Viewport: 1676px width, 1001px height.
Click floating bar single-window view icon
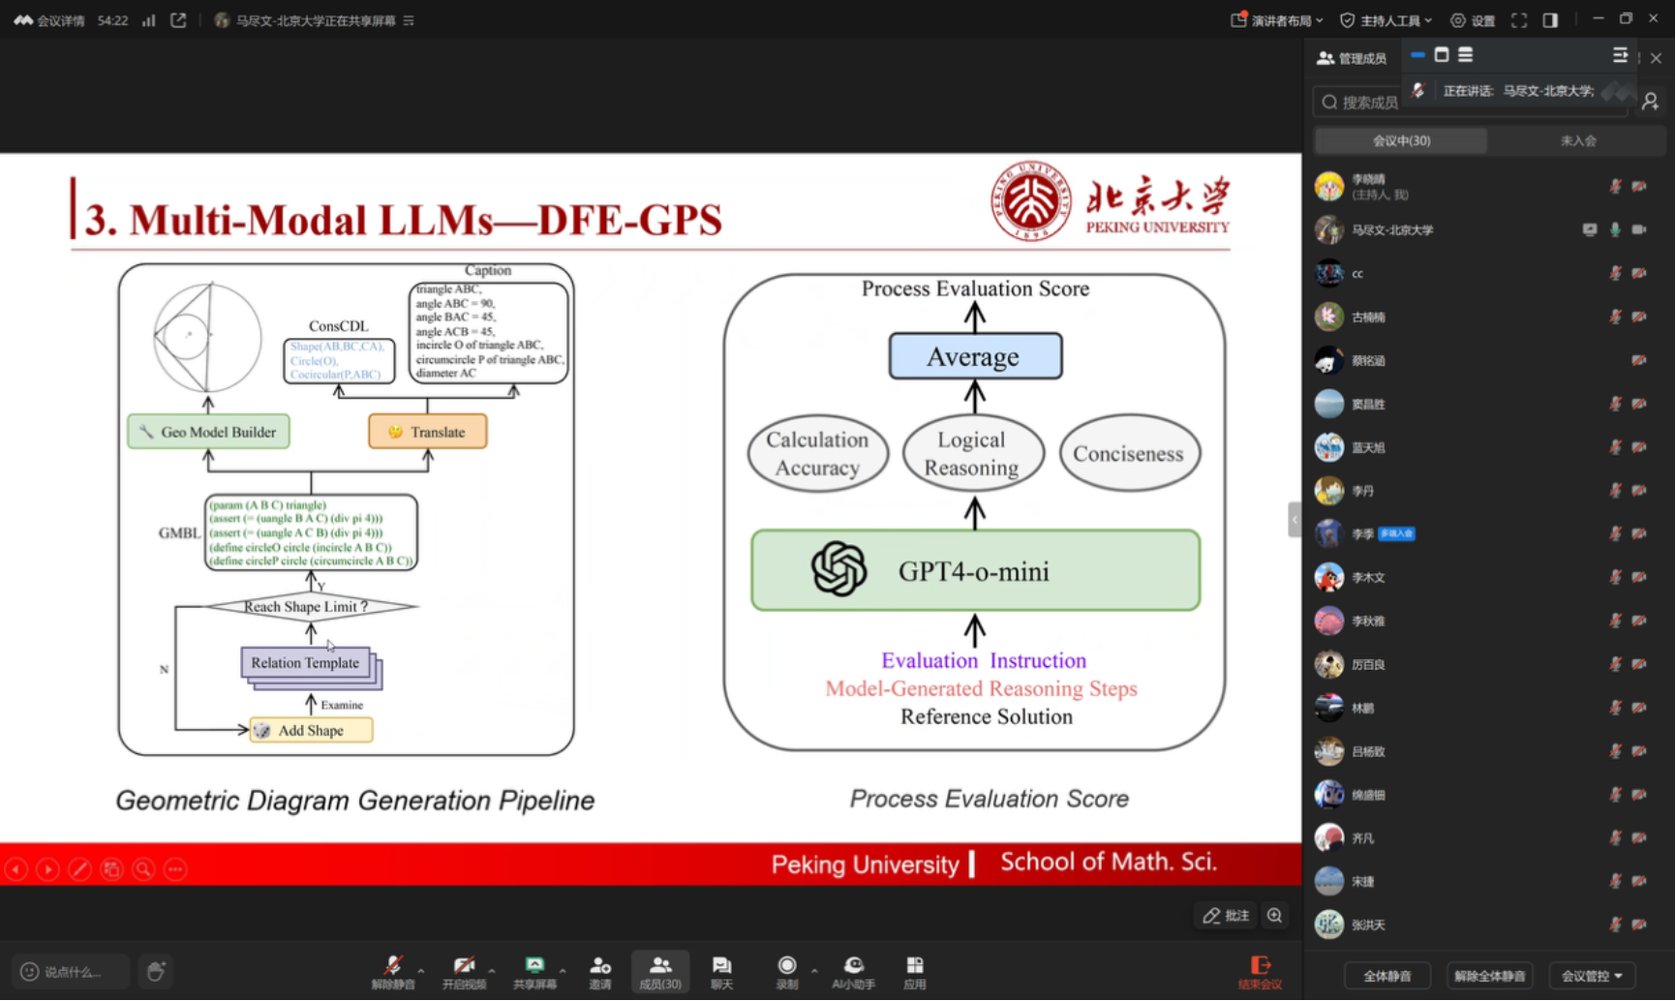tap(1442, 55)
